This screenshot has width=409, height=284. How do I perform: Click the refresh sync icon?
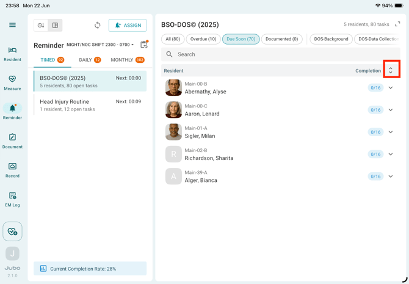(98, 25)
